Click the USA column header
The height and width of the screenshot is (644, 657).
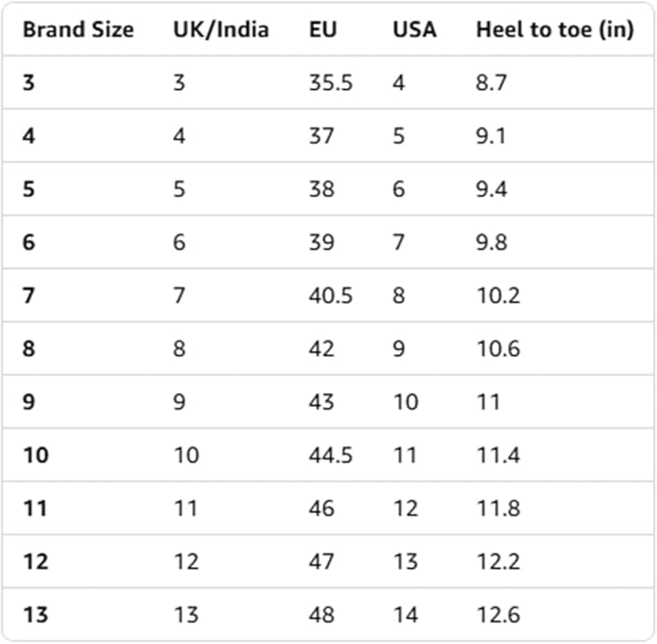(x=414, y=30)
